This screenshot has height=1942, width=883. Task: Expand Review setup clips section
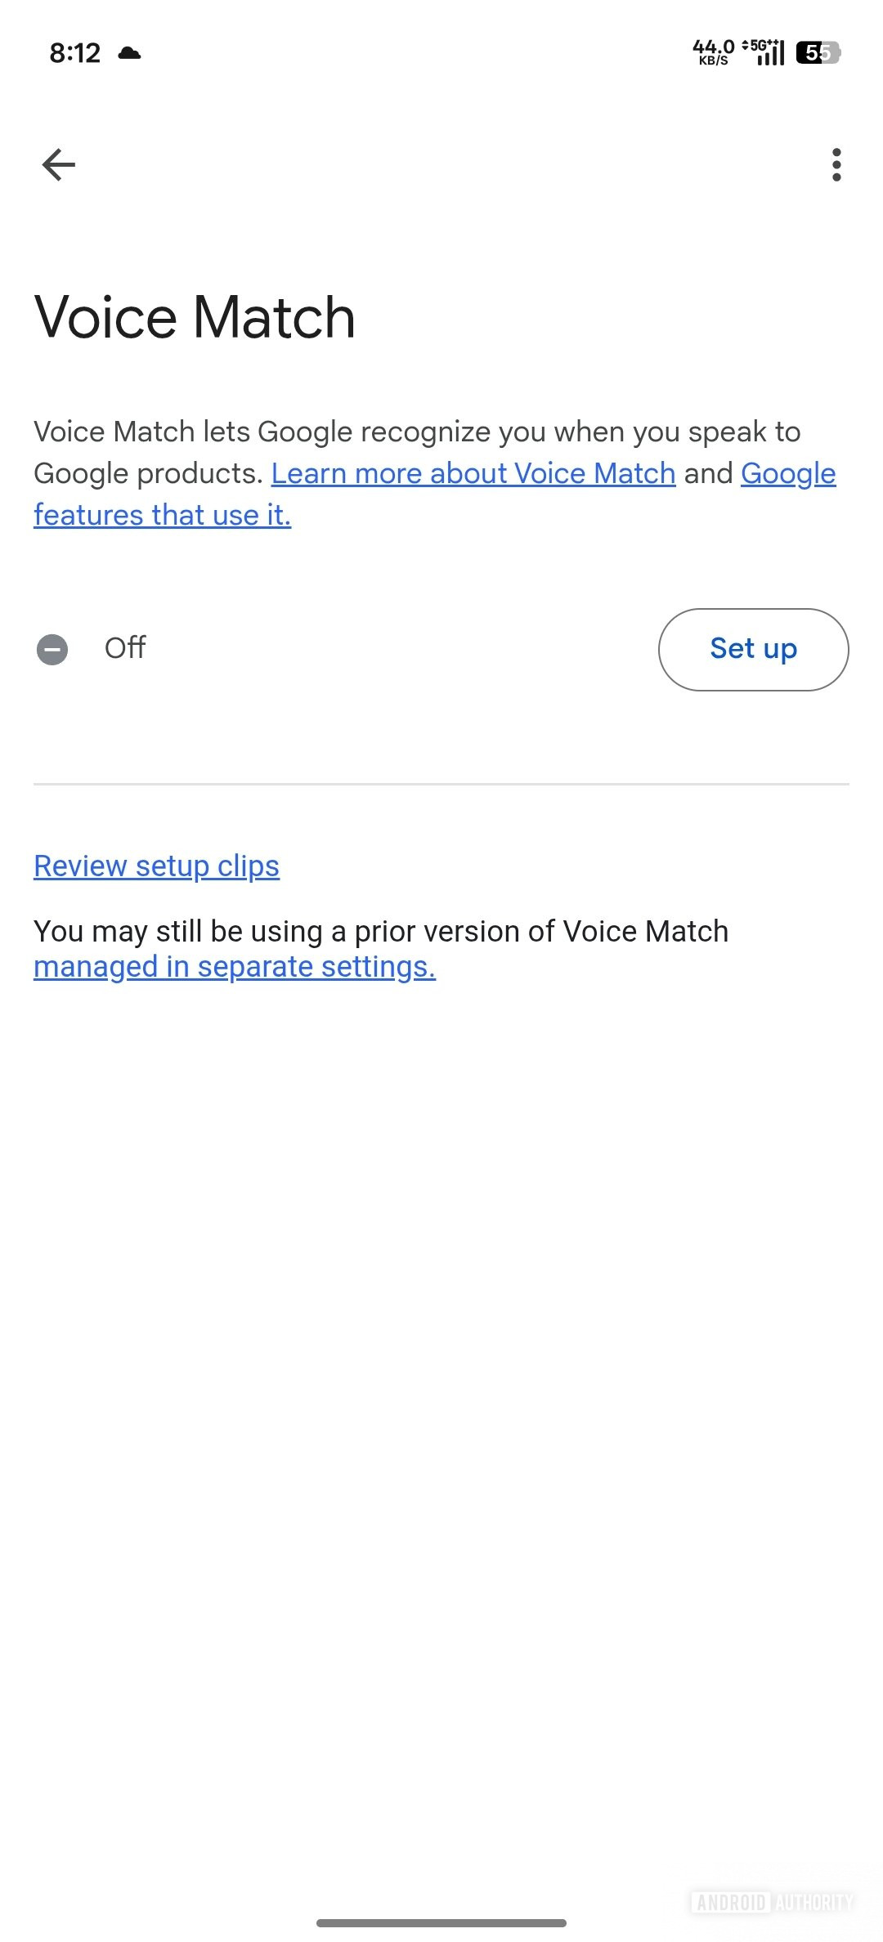(155, 865)
